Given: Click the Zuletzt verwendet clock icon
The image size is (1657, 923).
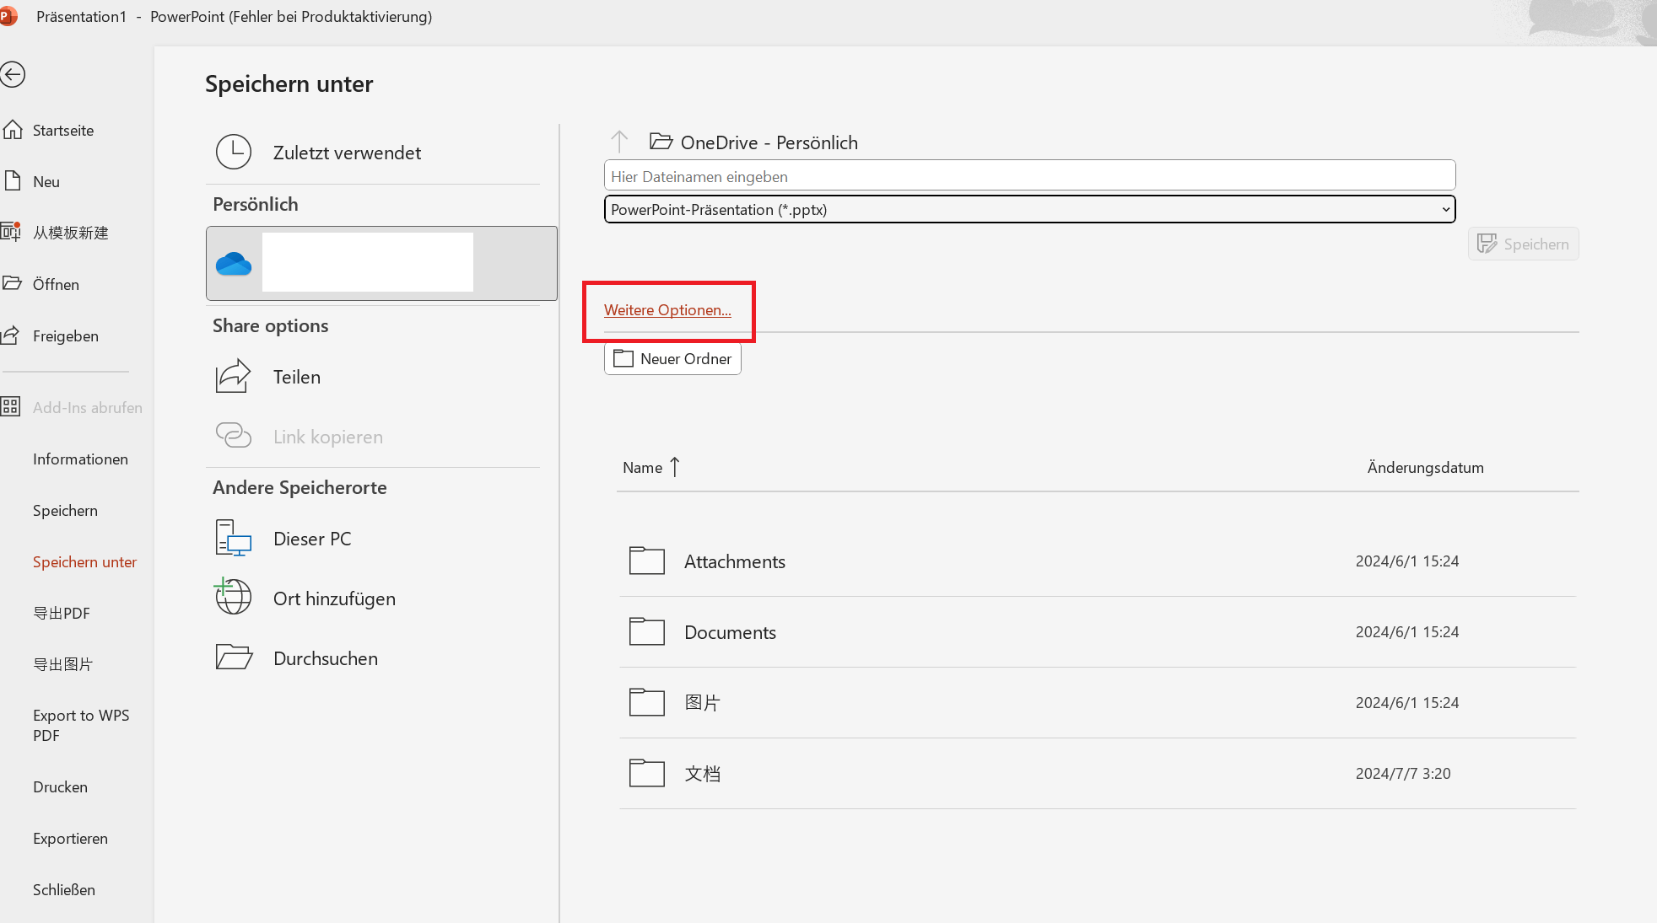Looking at the screenshot, I should (x=233, y=153).
